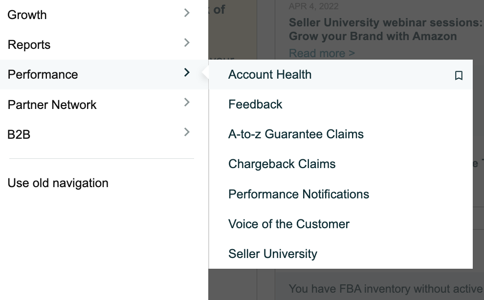This screenshot has height=300, width=484.
Task: Expand the Reports submenu arrow
Action: click(187, 43)
